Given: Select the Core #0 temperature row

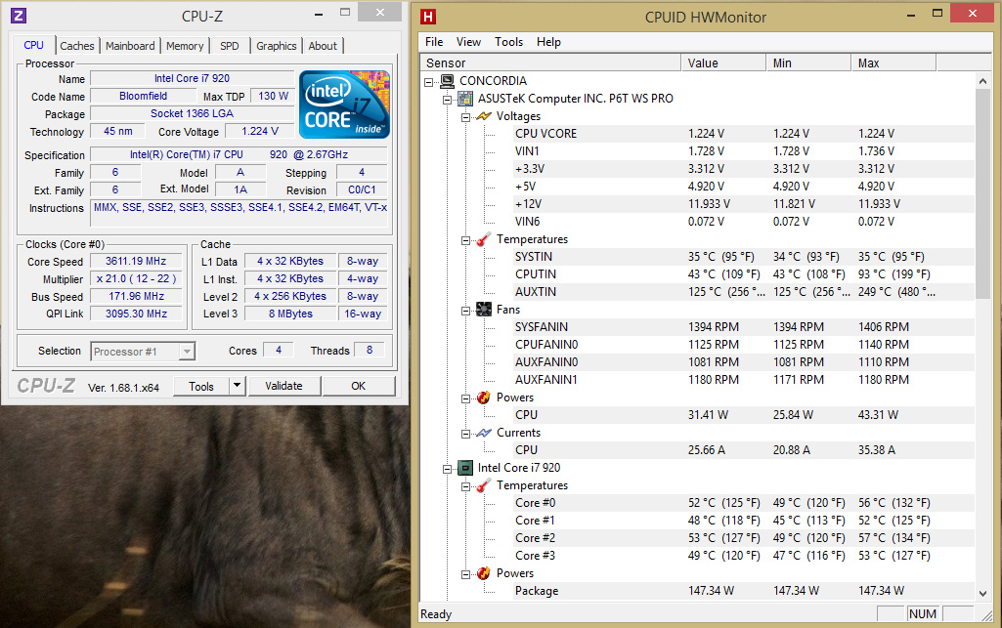Looking at the screenshot, I should click(744, 503).
